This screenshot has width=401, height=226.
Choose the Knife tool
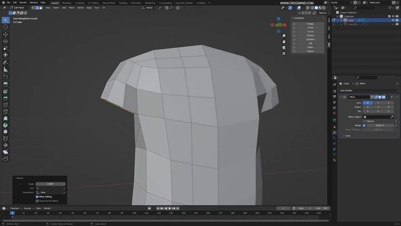[x=6, y=112]
